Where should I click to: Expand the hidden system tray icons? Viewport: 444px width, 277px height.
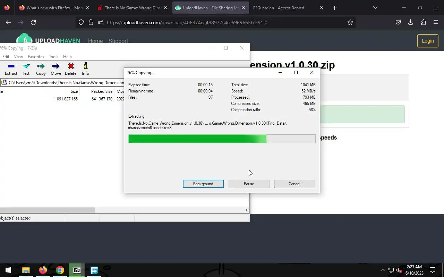[x=383, y=270]
